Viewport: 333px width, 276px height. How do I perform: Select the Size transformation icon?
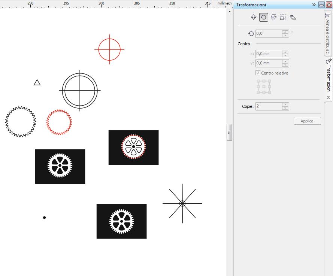tap(283, 17)
